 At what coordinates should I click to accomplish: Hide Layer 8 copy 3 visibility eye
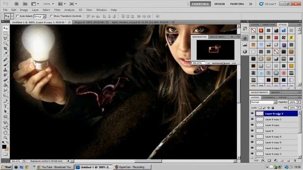(252, 113)
